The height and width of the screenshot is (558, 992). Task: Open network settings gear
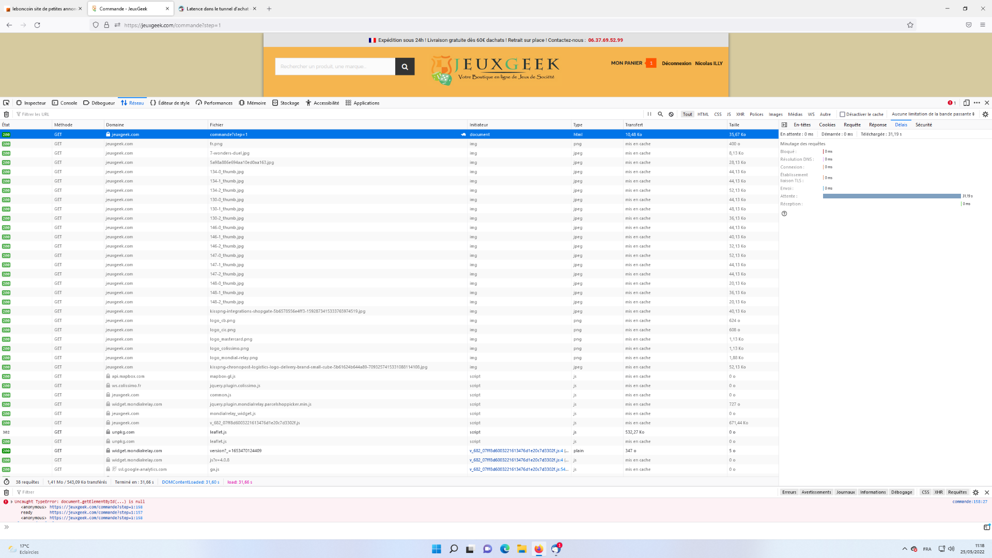(985, 114)
